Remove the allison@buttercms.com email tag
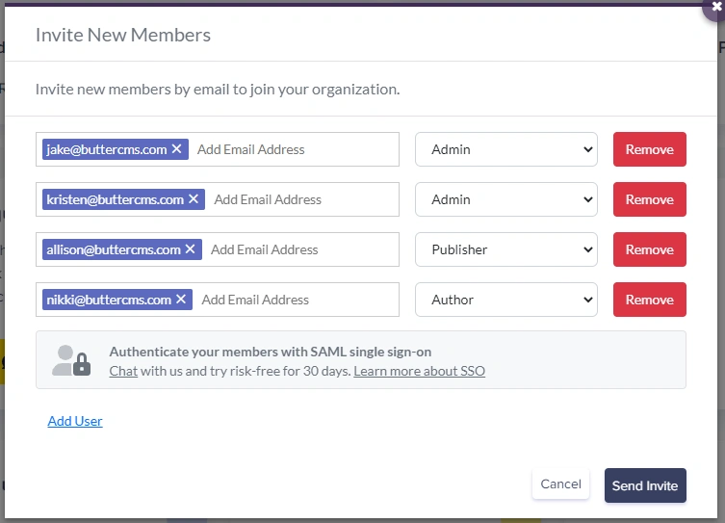 click(x=190, y=249)
